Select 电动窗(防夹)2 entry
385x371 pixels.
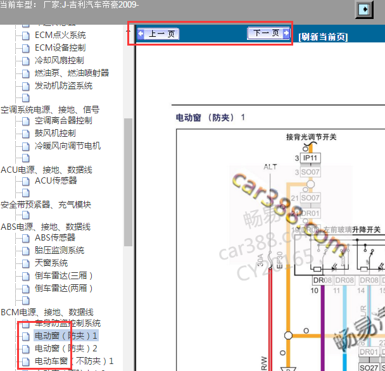[66, 348]
